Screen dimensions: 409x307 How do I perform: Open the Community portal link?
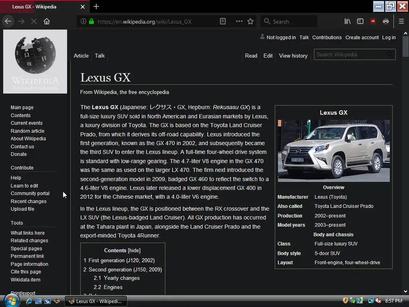[x=30, y=193]
